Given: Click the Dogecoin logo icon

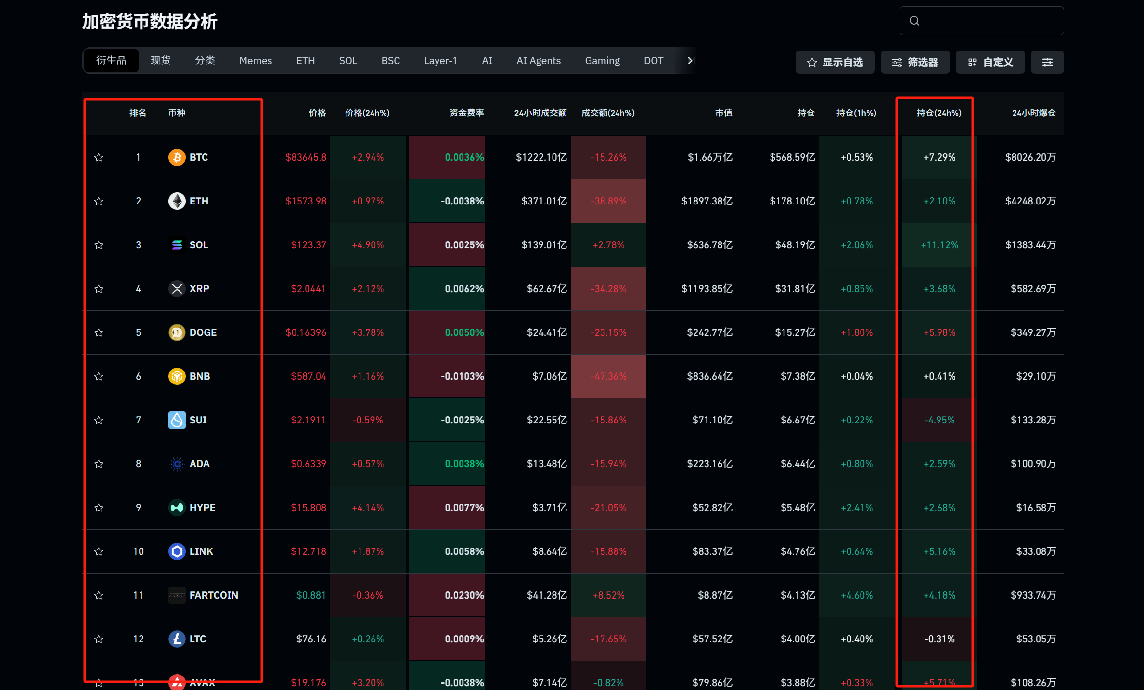Looking at the screenshot, I should 177,332.
